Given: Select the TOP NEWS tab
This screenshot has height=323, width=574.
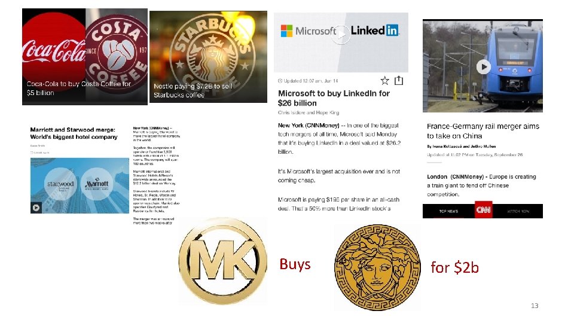Looking at the screenshot, I should pyautogui.click(x=448, y=211).
